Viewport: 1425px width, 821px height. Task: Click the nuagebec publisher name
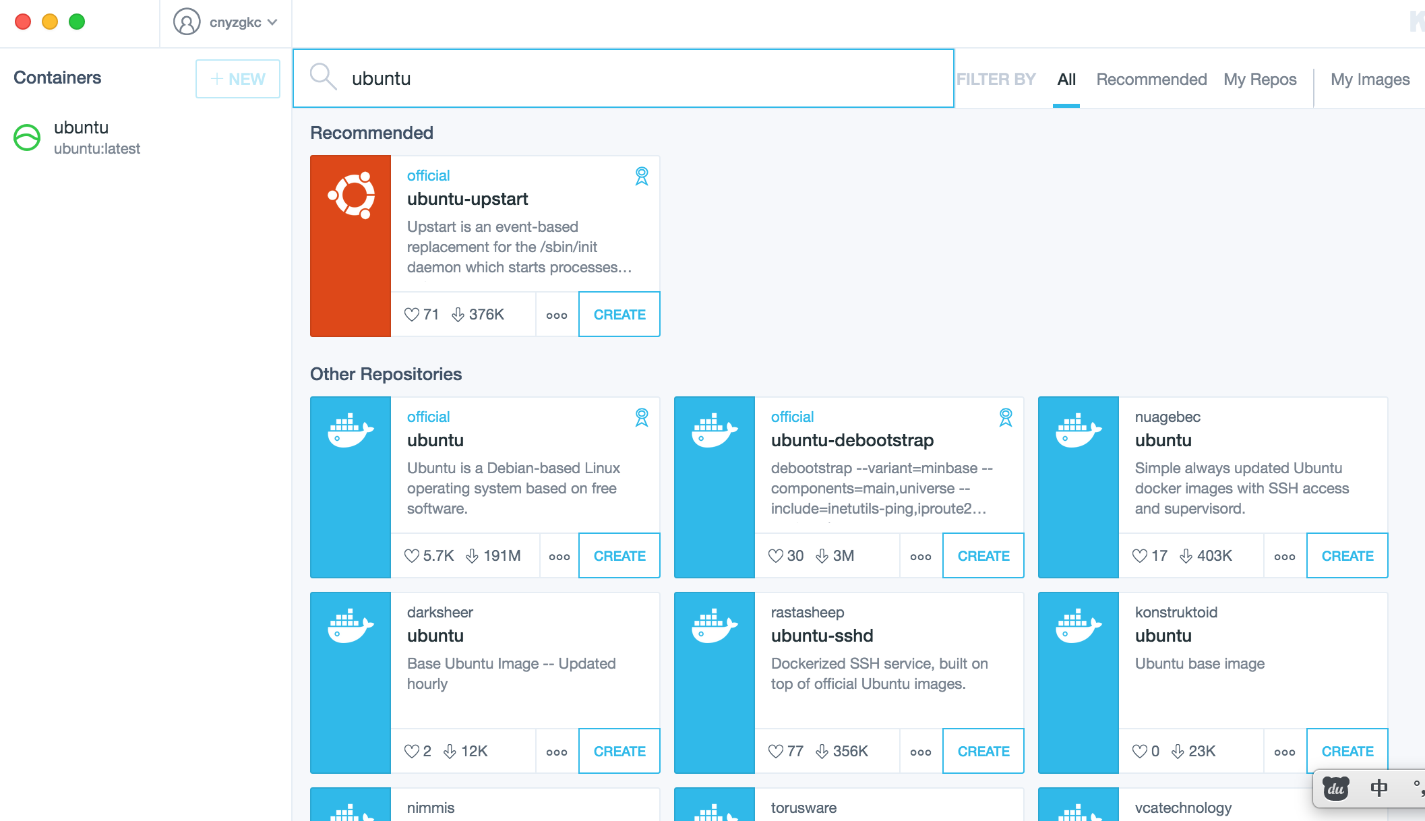pos(1168,417)
